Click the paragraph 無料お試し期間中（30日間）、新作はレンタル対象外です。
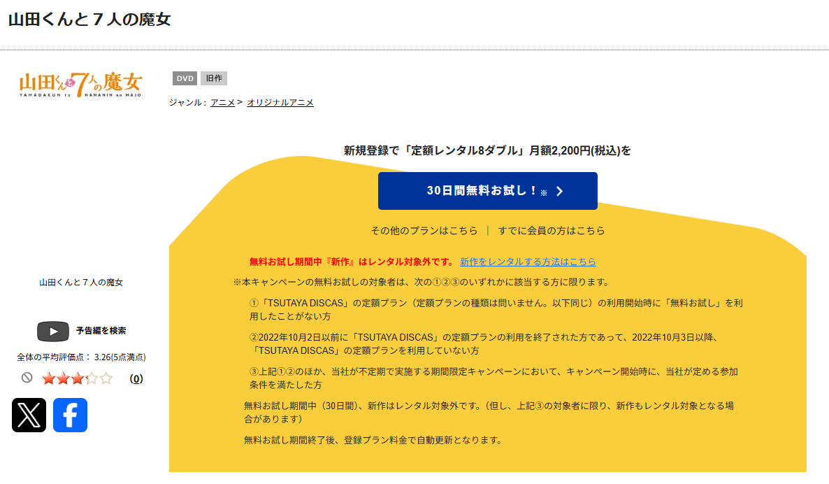Screen dimensions: 829x484 tap(489, 413)
